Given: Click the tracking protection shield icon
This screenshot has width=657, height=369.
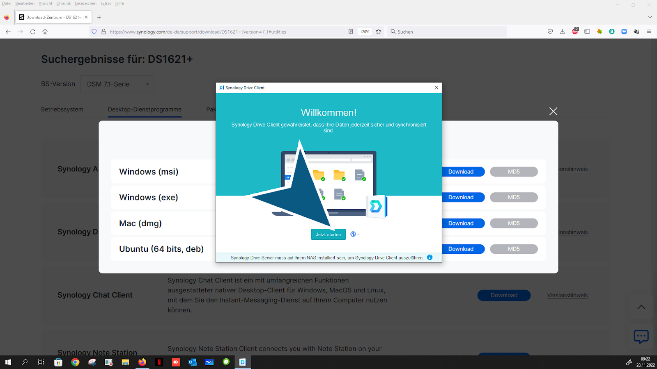Looking at the screenshot, I should point(94,32).
